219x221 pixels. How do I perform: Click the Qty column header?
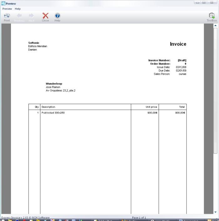(x=37, y=107)
